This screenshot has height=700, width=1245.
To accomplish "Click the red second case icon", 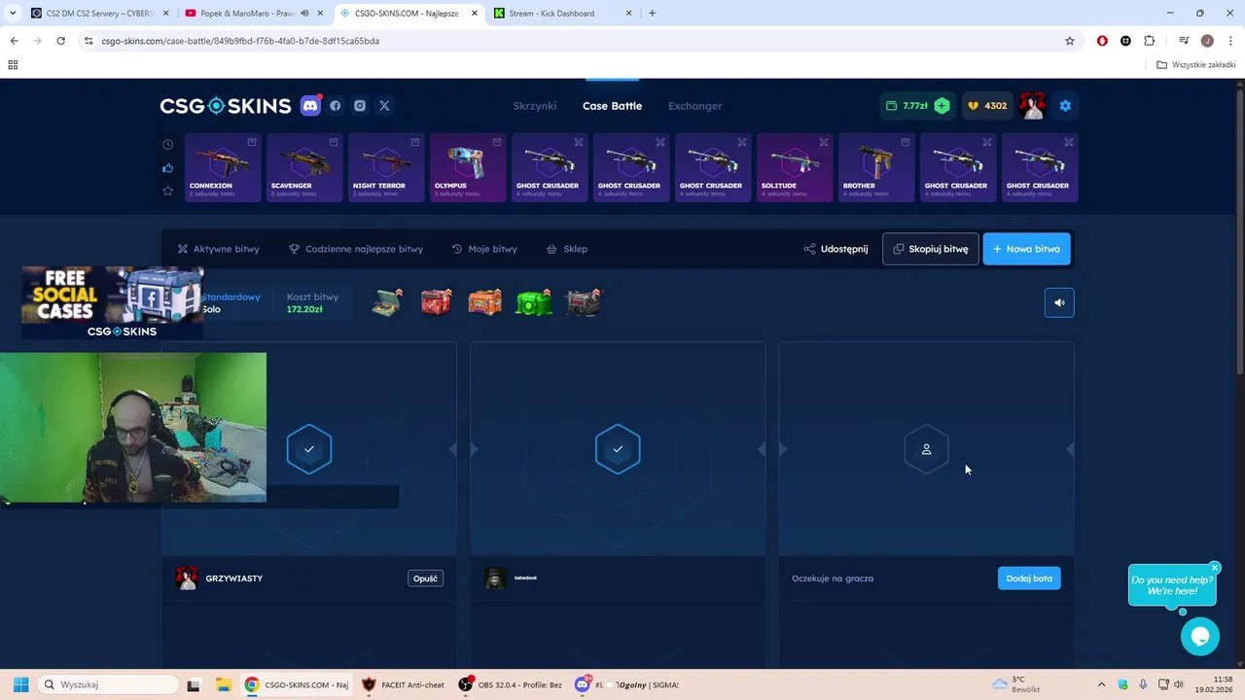I will point(436,302).
